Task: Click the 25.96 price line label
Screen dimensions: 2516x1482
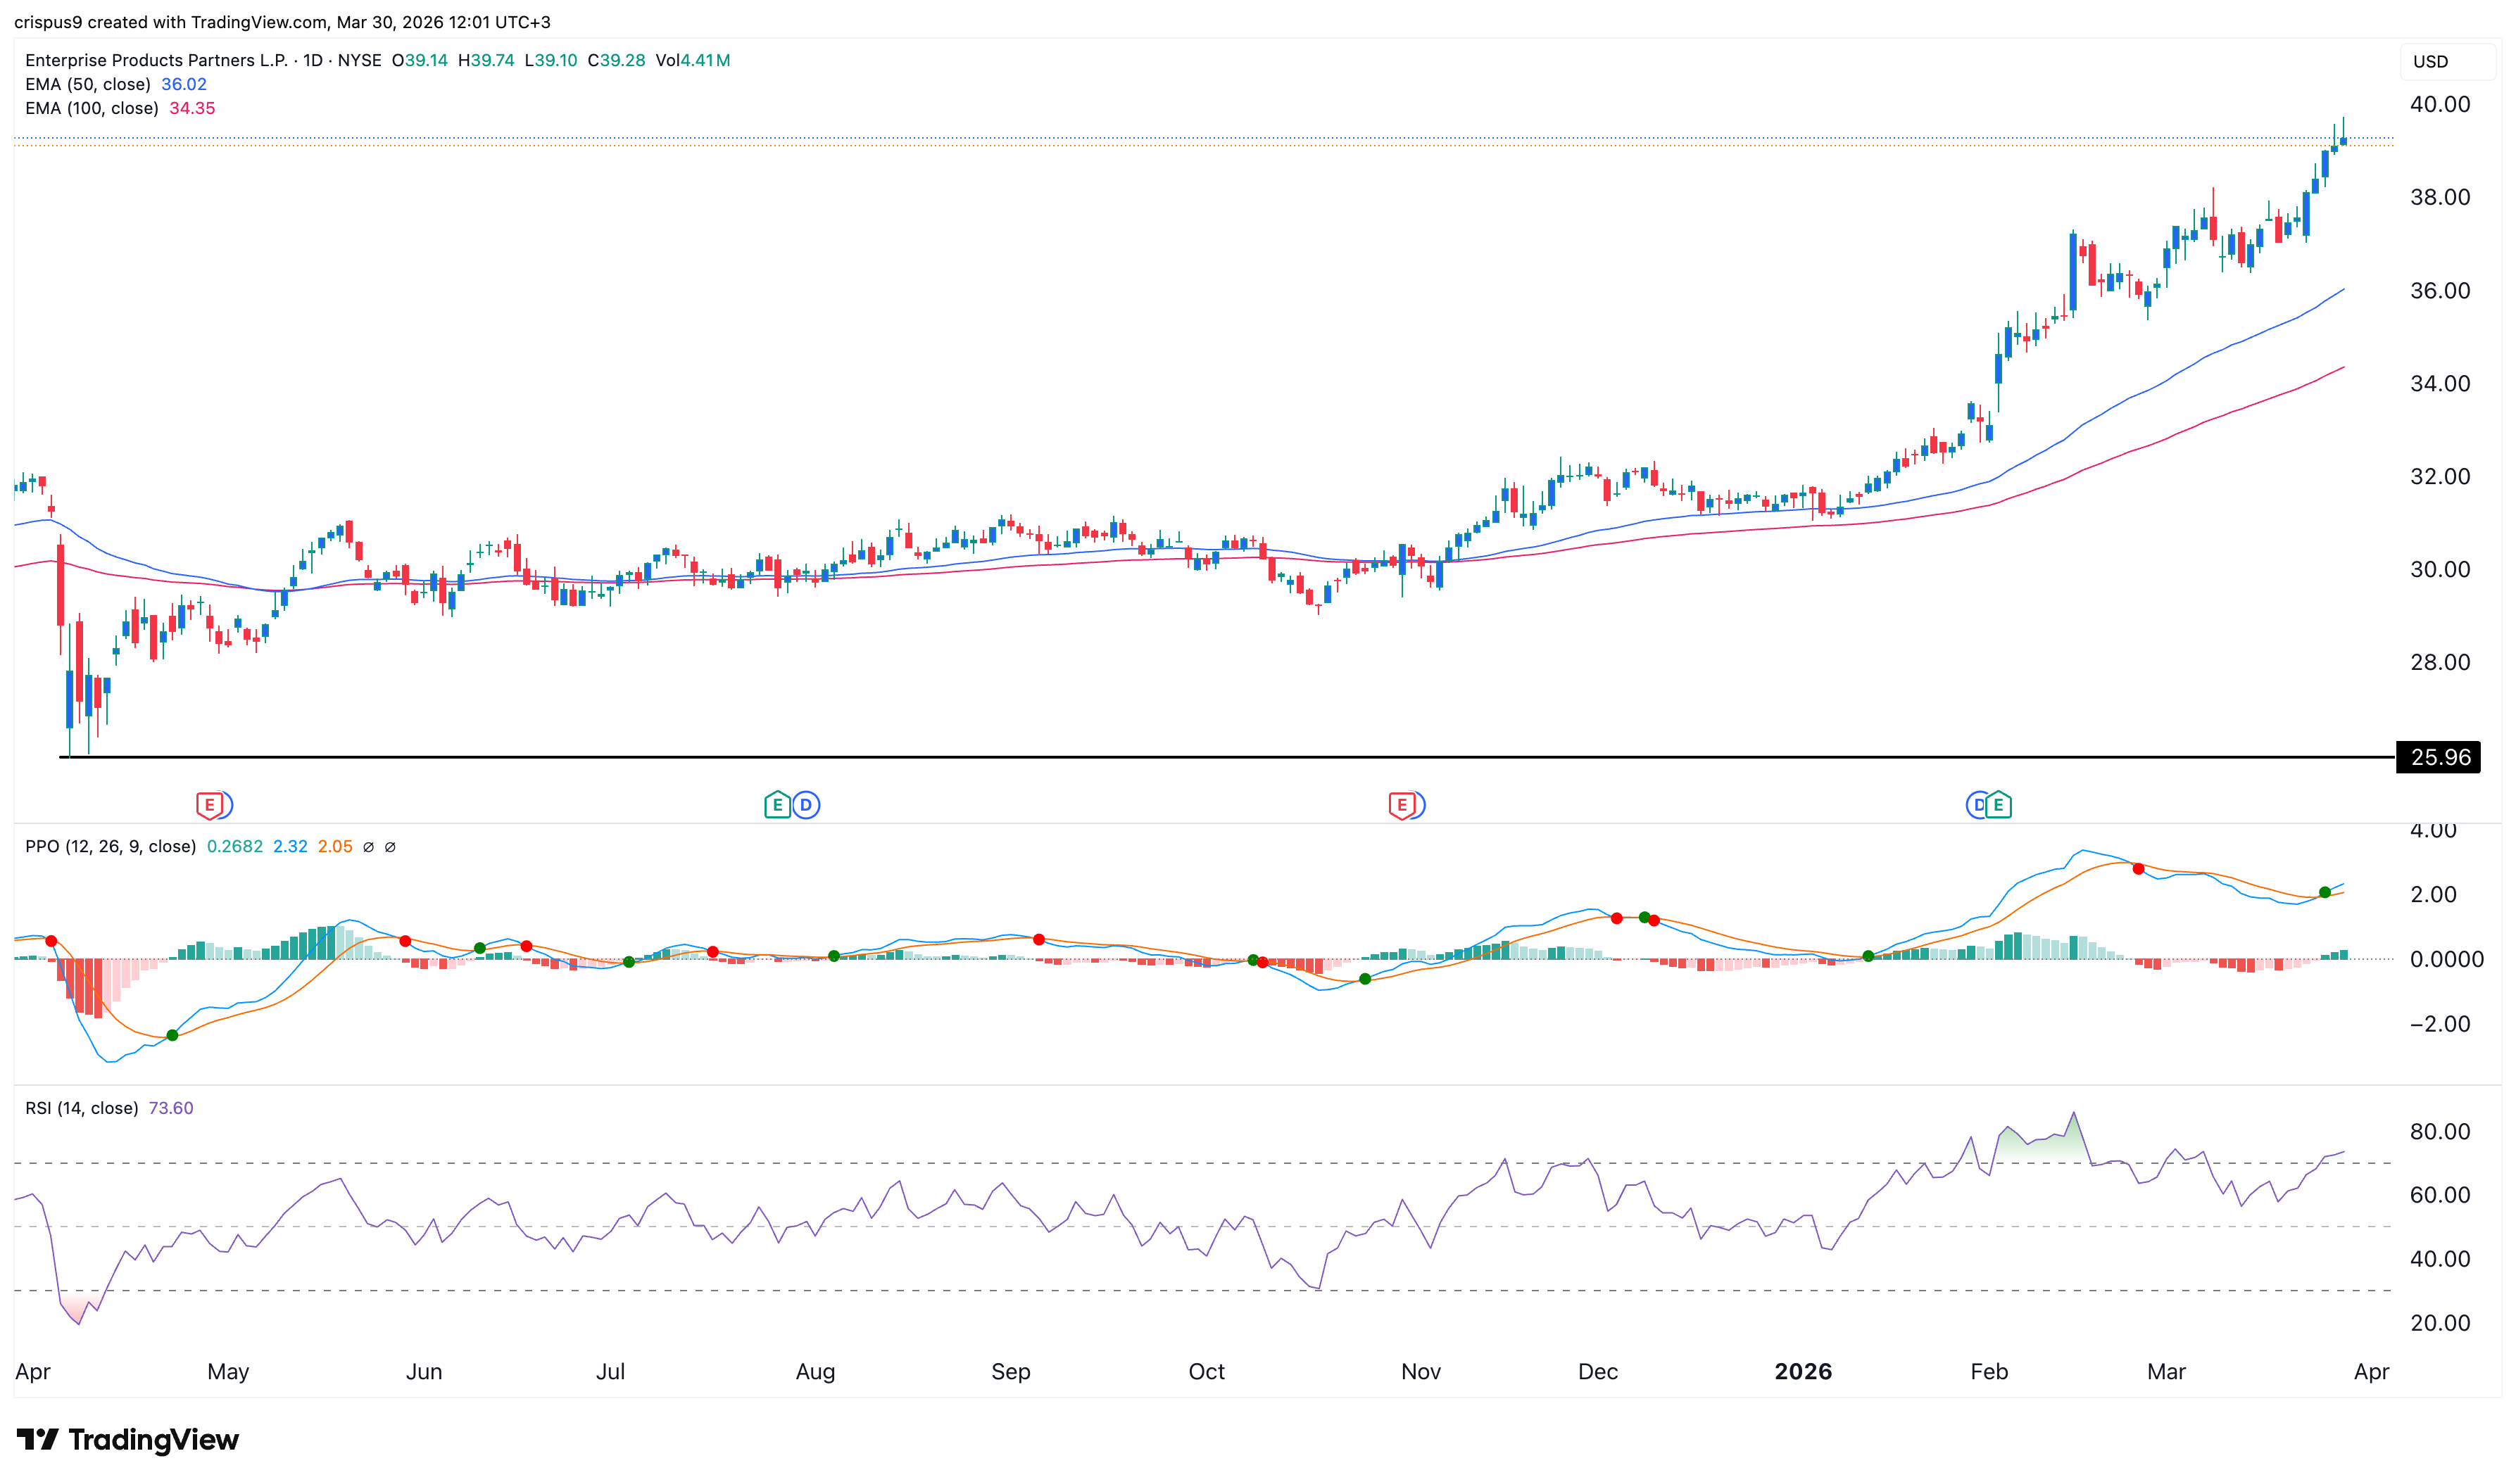Action: tap(2440, 758)
